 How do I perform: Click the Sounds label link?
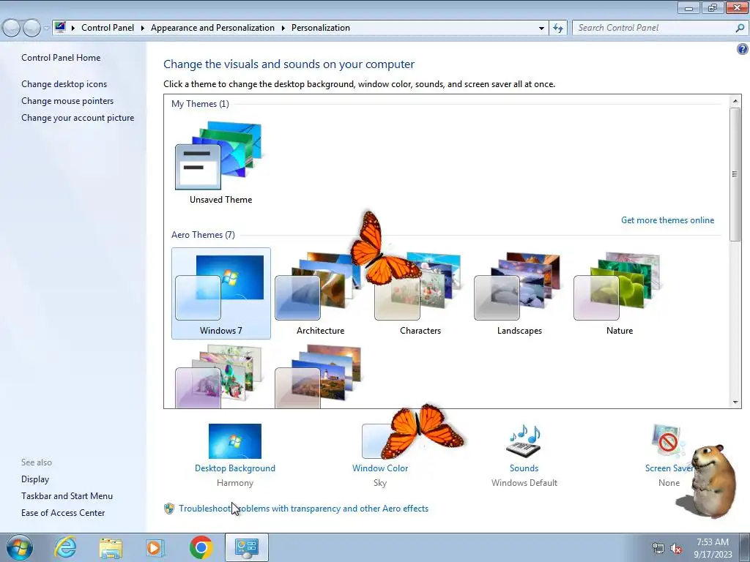pyautogui.click(x=524, y=468)
